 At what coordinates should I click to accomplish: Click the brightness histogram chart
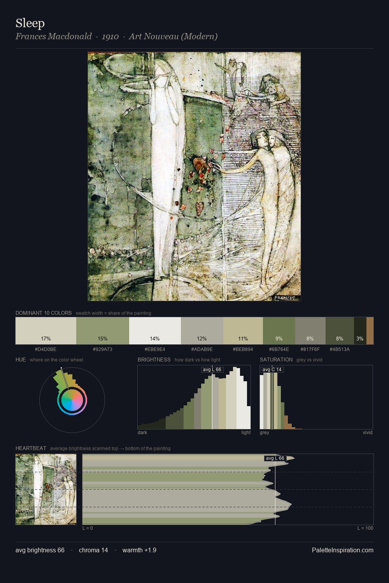click(x=194, y=397)
